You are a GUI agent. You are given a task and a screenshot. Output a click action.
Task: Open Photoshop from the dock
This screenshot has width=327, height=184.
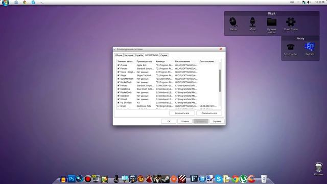pos(72,179)
